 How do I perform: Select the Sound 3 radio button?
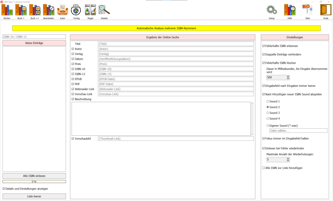pyautogui.click(x=268, y=113)
